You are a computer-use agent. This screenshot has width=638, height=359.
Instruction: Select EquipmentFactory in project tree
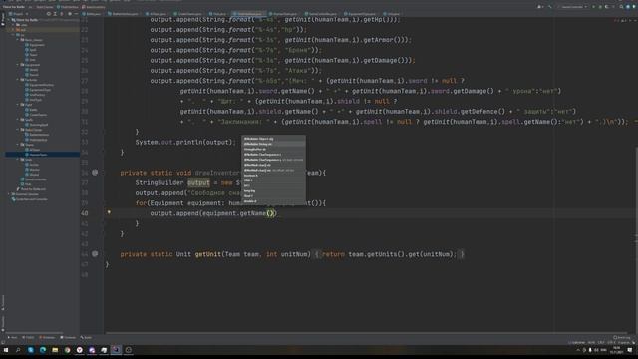point(39,85)
